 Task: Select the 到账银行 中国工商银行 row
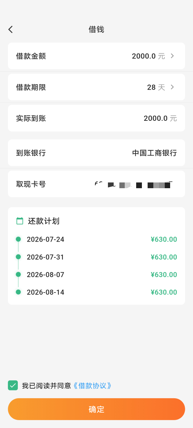[96, 153]
